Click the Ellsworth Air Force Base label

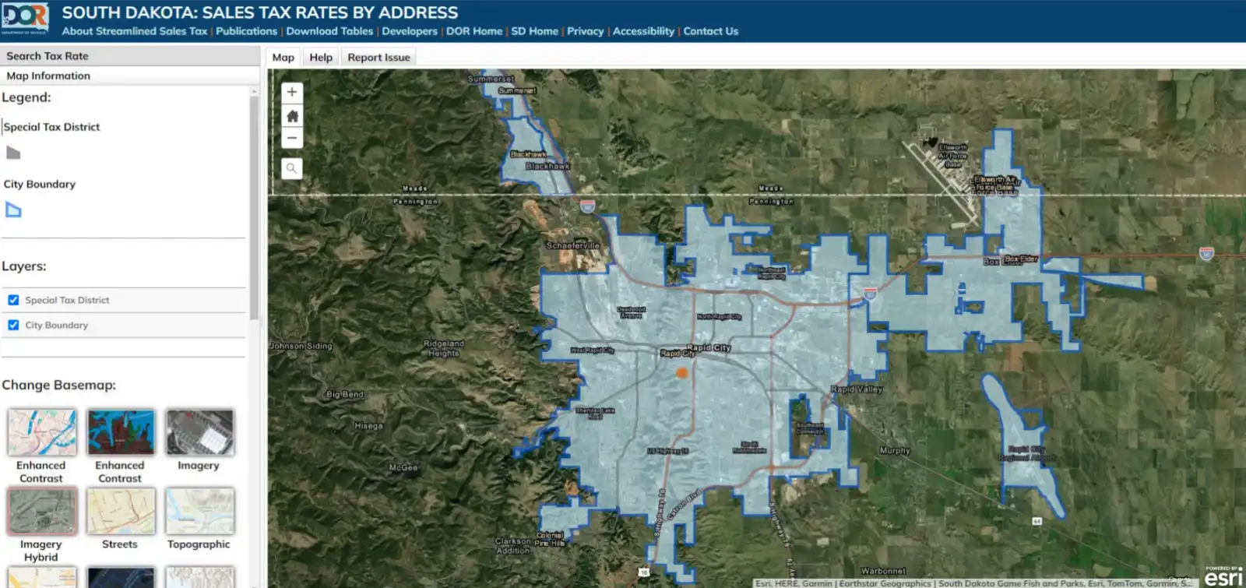(953, 156)
